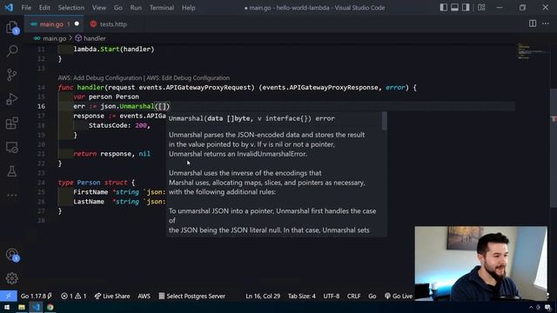Open the Edit menu
Viewport: 557px width, 313px height.
(44, 8)
